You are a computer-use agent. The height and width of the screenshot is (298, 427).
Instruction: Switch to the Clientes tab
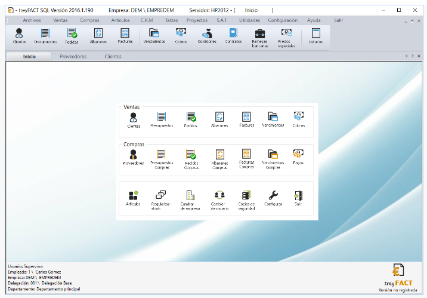(113, 57)
